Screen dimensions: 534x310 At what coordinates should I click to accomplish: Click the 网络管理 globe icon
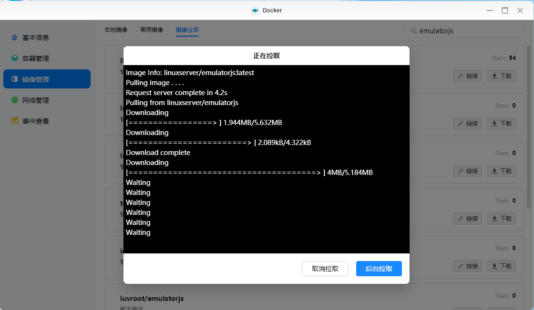pyautogui.click(x=15, y=100)
